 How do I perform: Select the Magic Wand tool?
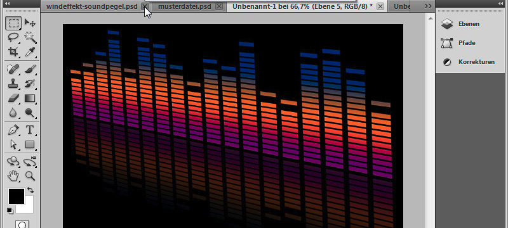[30, 37]
